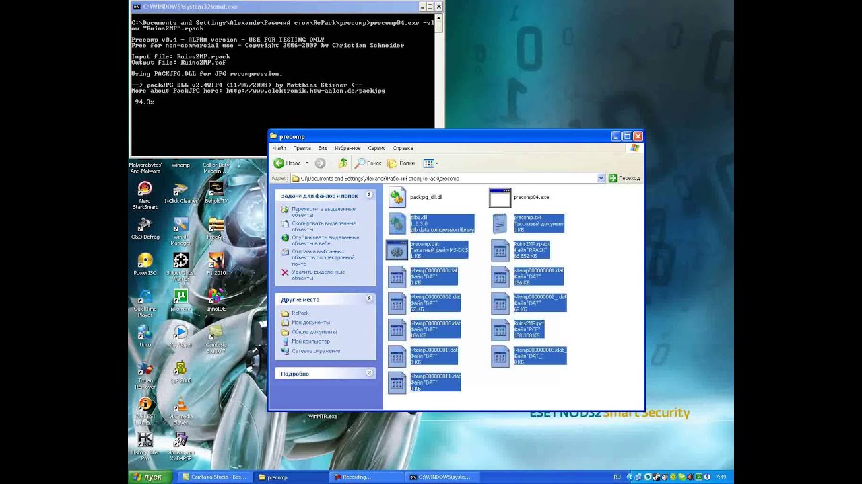Select the precomp.bat batch file icon

[397, 250]
